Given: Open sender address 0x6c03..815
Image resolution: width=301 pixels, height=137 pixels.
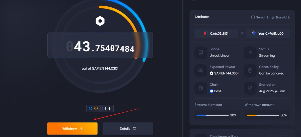Looking at the screenshot, I should 216,33.
